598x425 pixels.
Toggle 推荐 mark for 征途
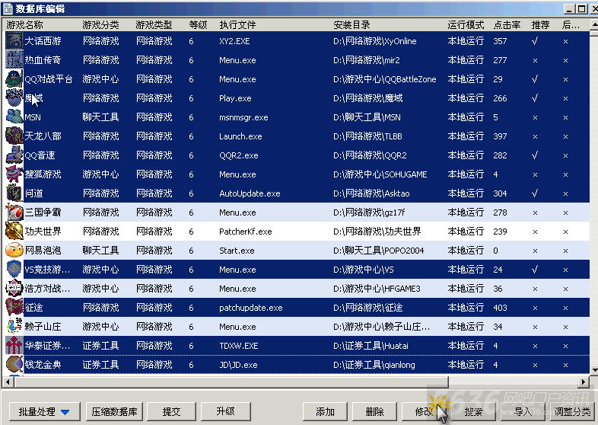tap(535, 308)
